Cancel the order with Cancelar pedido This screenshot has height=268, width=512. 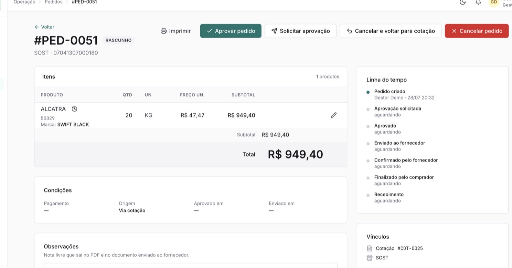coord(477,31)
